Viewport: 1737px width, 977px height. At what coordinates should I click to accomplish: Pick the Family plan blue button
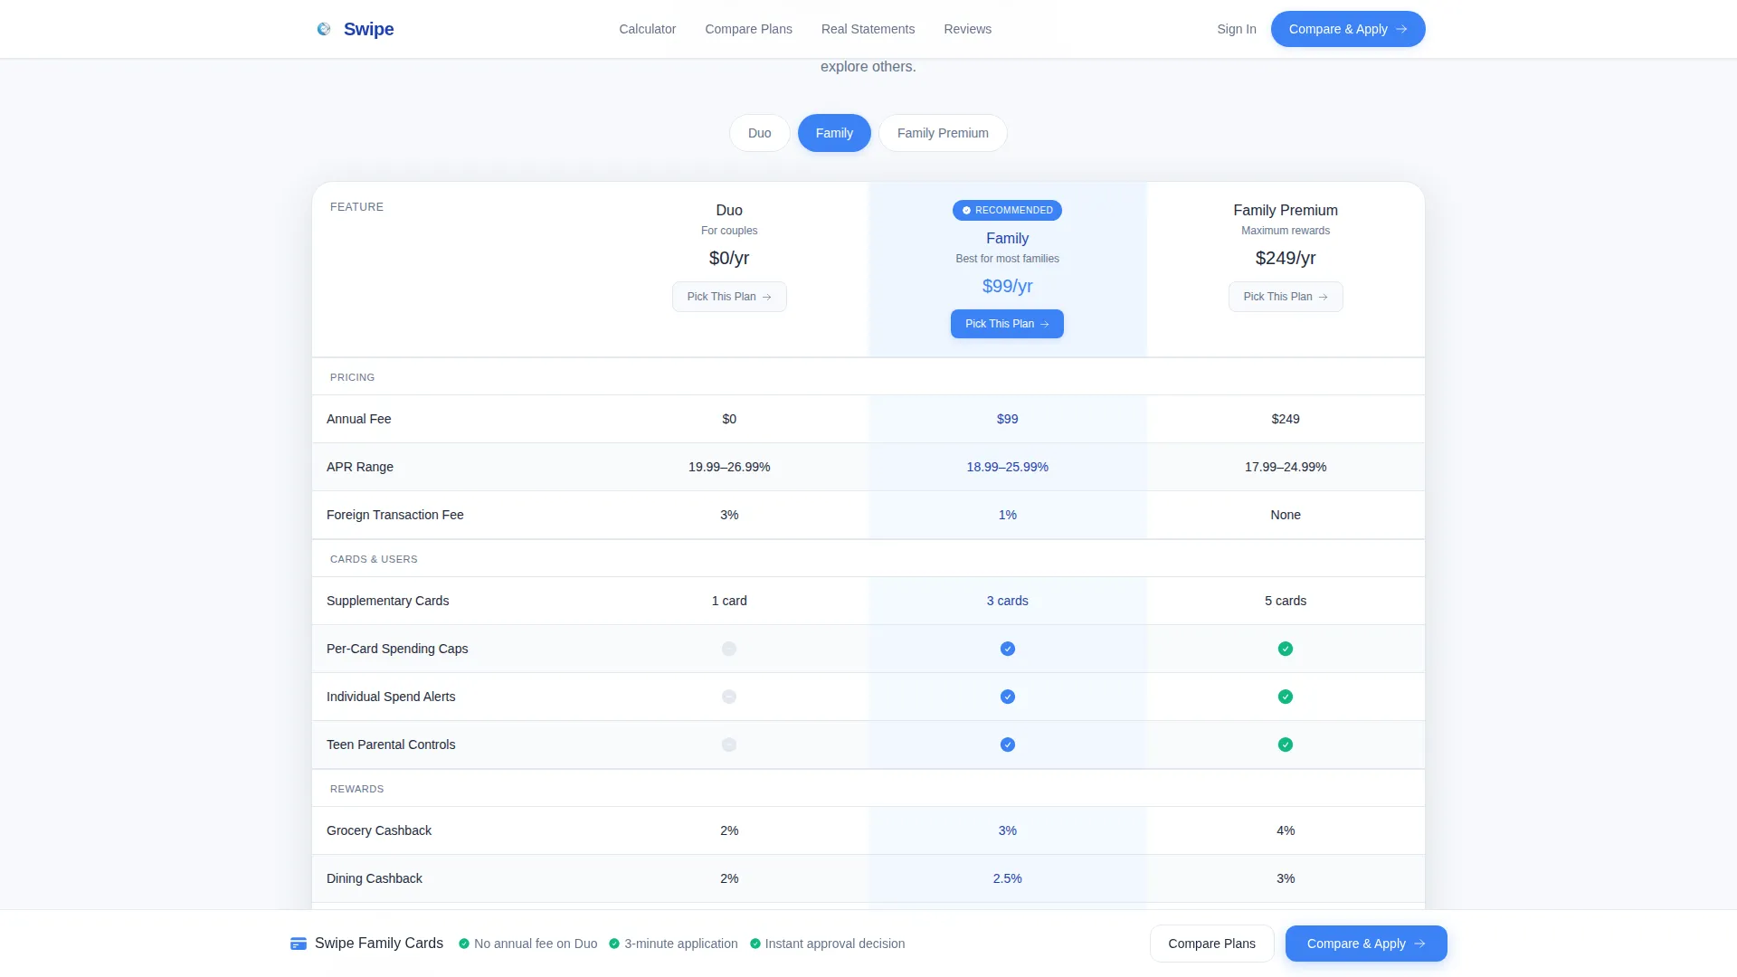tap(1007, 324)
